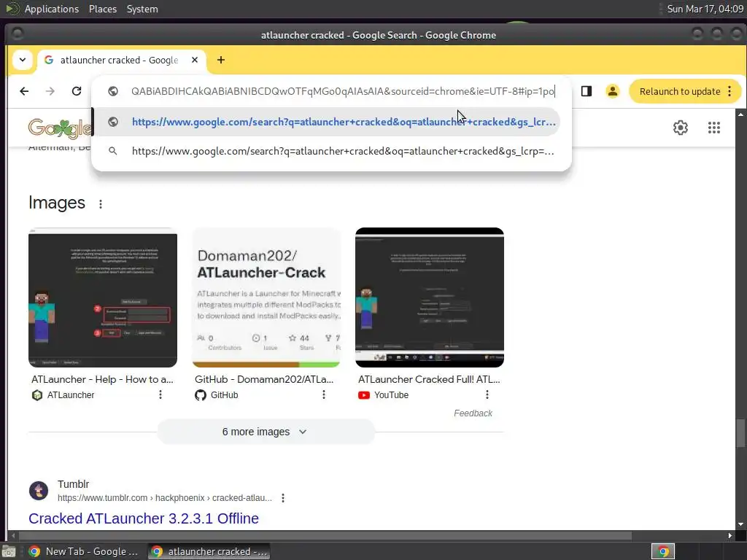Open the Chrome profile avatar

point(613,91)
